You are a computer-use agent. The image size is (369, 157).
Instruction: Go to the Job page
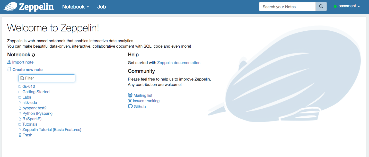tap(101, 7)
